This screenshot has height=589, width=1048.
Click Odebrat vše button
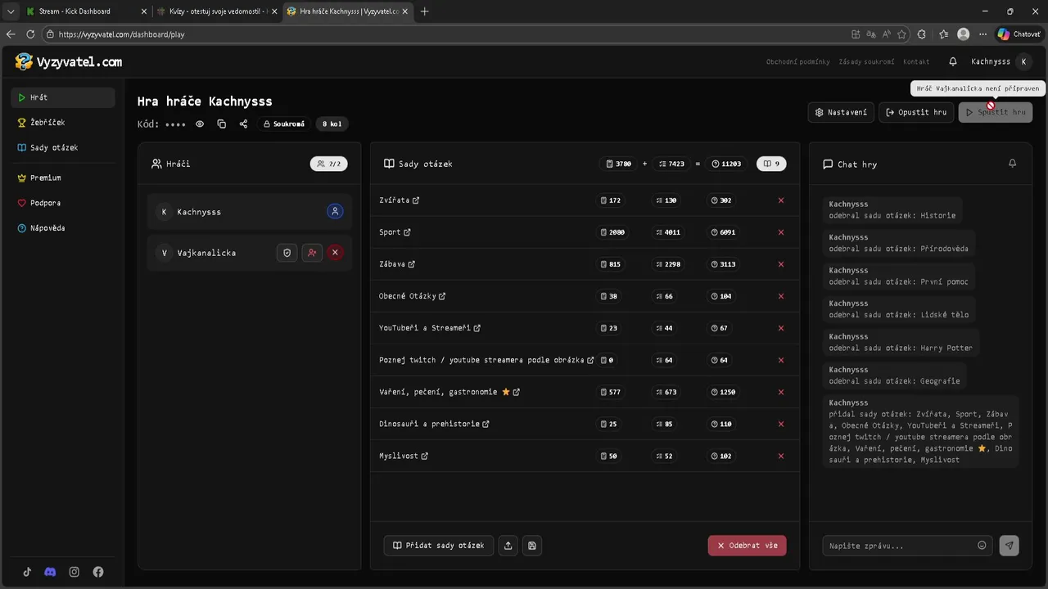pos(748,546)
